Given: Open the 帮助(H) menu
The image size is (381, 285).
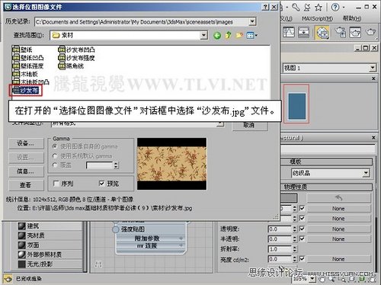Looking at the screenshot, I should [352, 18].
